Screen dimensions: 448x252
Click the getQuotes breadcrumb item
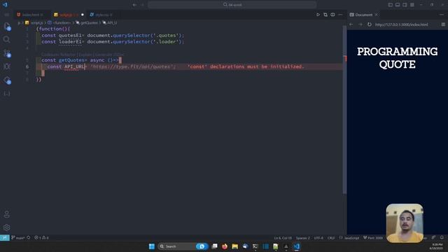(87, 22)
